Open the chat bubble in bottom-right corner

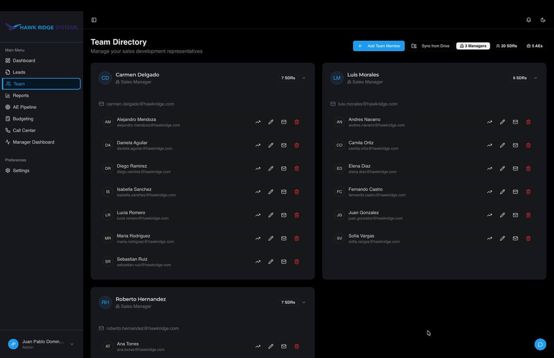(x=540, y=344)
